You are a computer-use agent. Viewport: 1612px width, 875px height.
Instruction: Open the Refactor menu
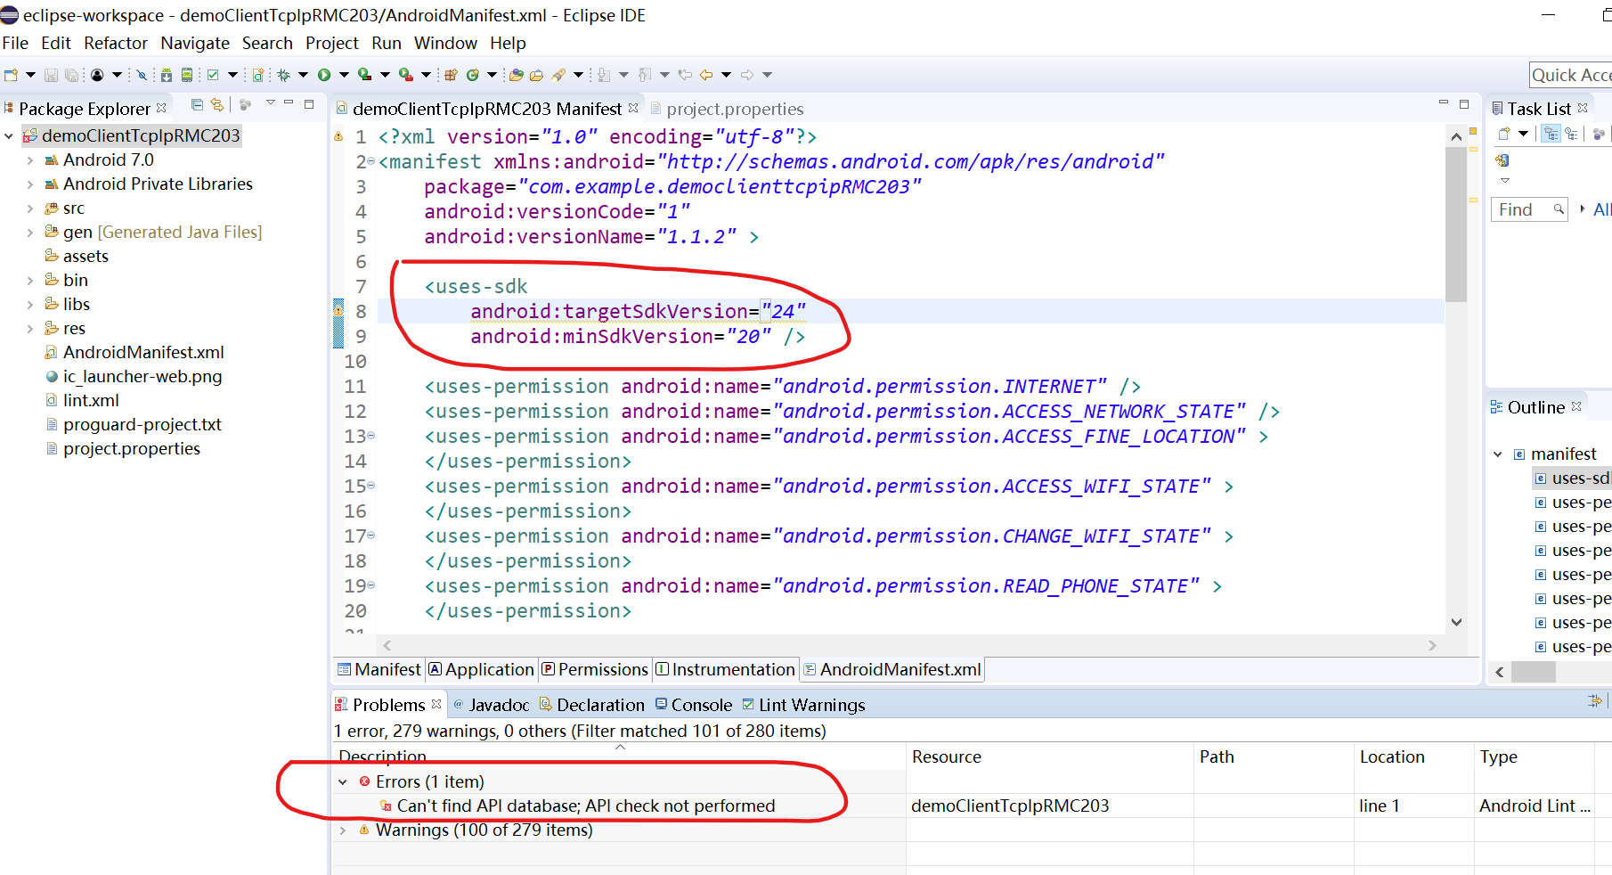point(116,43)
